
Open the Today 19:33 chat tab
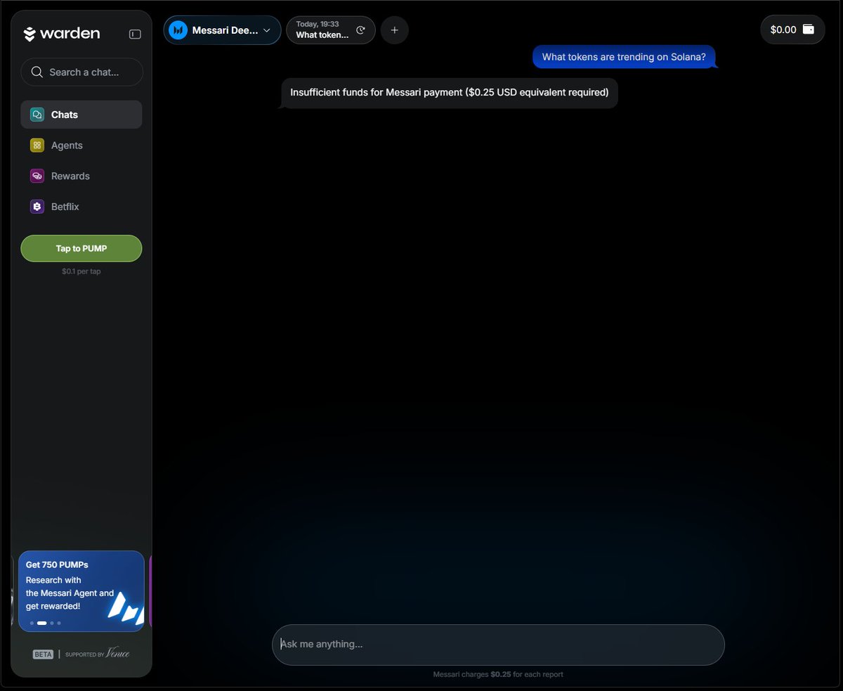click(331, 30)
